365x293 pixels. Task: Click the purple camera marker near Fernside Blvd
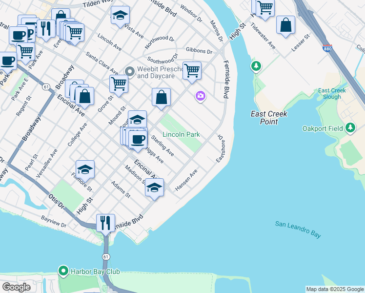[x=201, y=96]
